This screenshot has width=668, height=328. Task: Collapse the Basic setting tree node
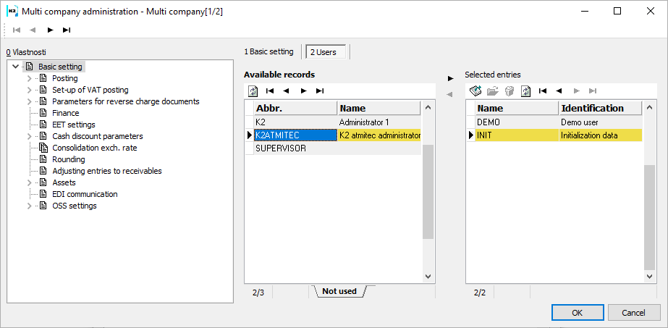[16, 67]
